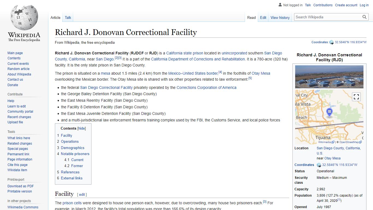The width and height of the screenshot is (373, 210).
Task: Open San Diego Correctional Facility link
Action: 106,87
